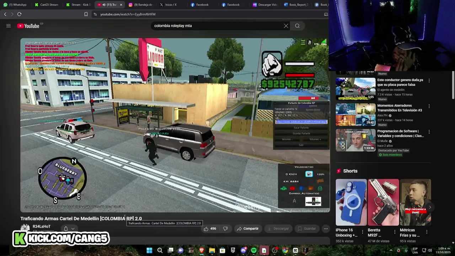Like the video with thumbs up
This screenshot has height=256, width=455.
pyautogui.click(x=209, y=229)
